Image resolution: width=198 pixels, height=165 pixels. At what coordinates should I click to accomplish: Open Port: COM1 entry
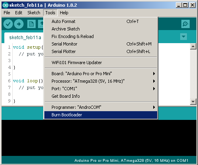coord(101,89)
